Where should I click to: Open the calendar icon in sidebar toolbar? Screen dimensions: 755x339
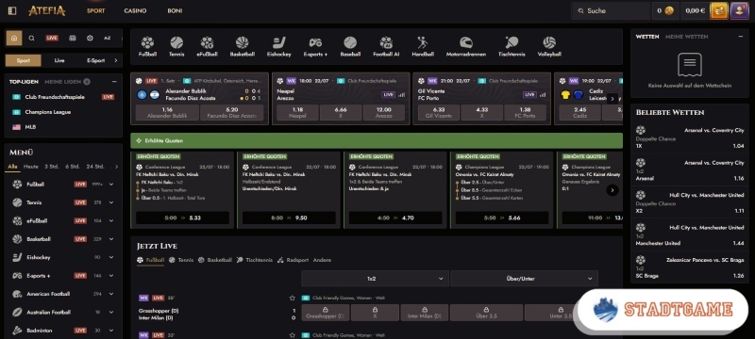(73, 38)
